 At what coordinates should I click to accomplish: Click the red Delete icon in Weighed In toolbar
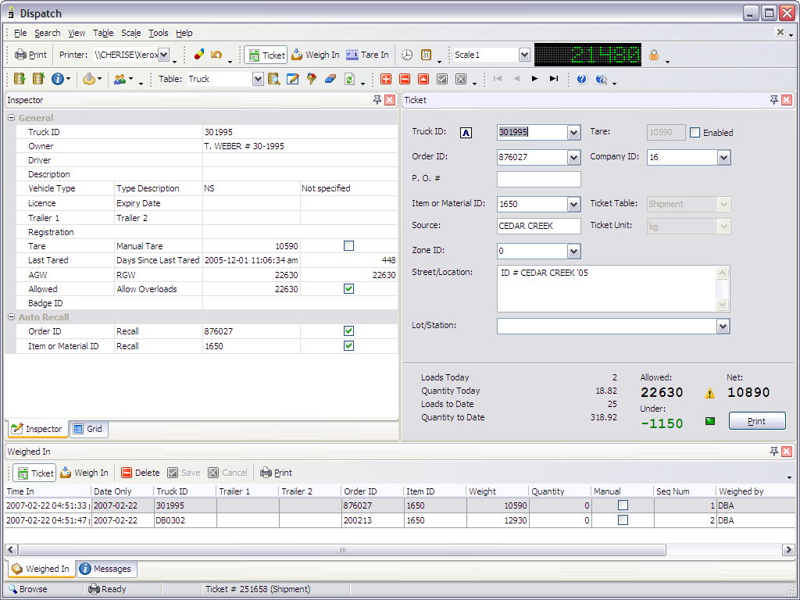[x=127, y=473]
